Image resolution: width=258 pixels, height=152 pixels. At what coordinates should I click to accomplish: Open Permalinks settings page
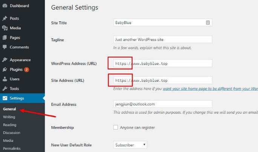point(12,149)
